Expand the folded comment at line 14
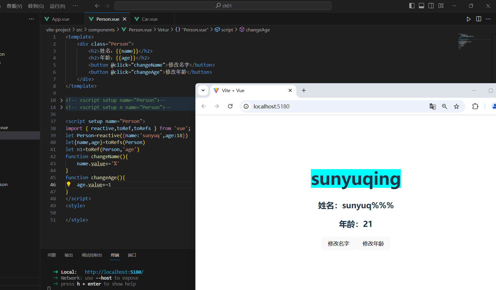This screenshot has height=290, width=496. 62,107
